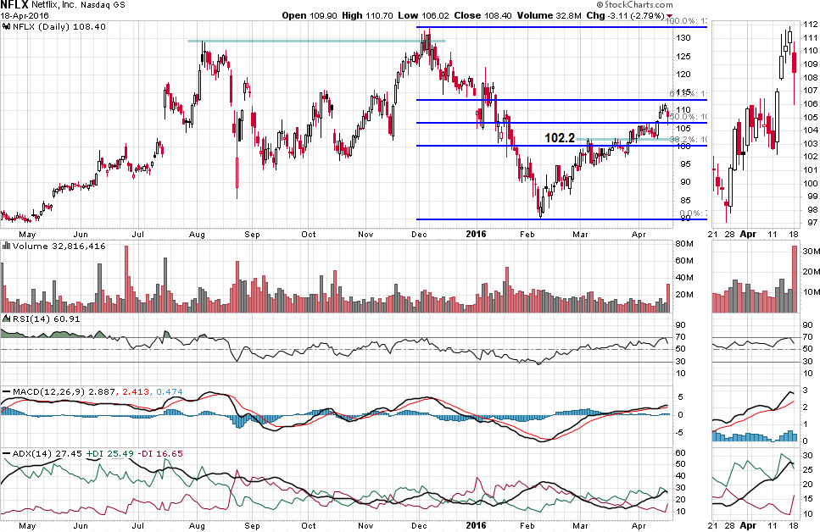Click the 2016 label on price chart axis
The height and width of the screenshot is (532, 820).
(476, 234)
